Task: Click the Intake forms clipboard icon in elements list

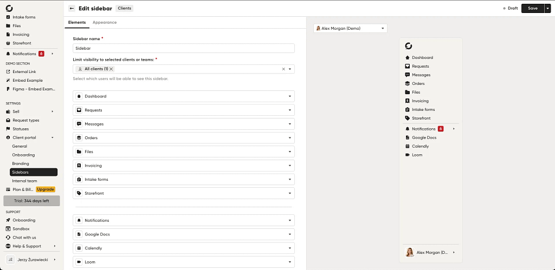Action: 79,180
